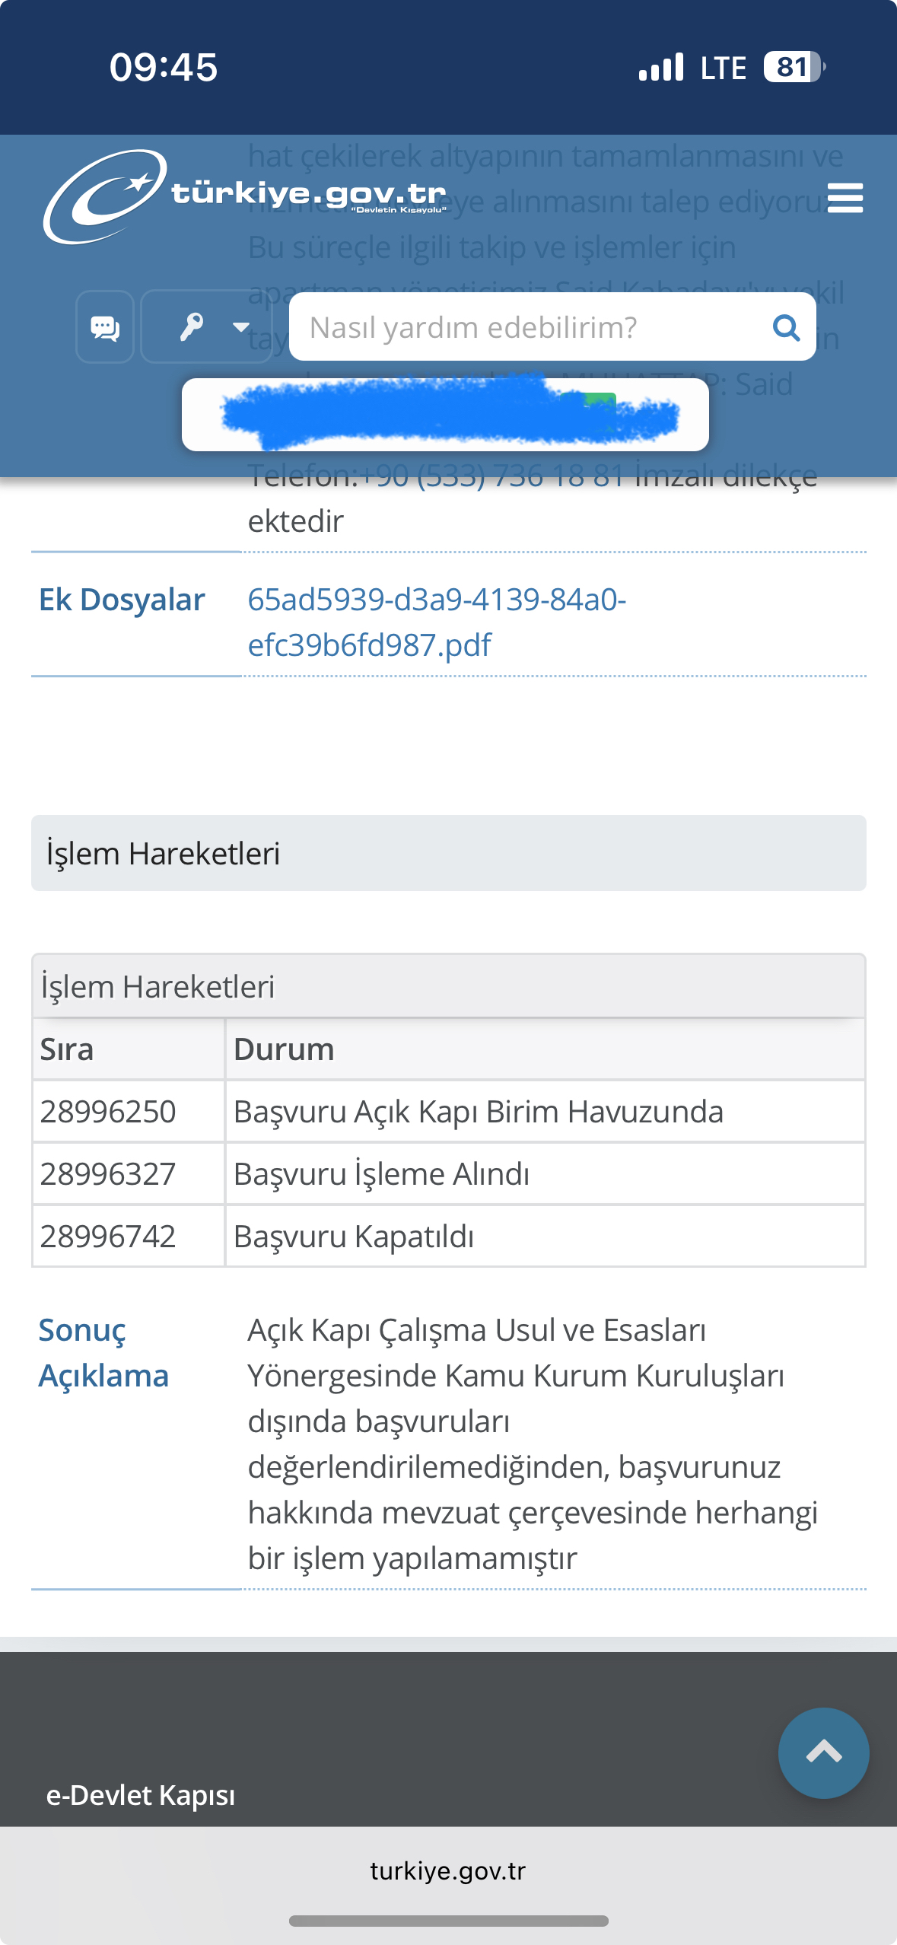Select row 28996250 Başvuru Açık Kapı
This screenshot has width=897, height=1945.
[x=449, y=1112]
